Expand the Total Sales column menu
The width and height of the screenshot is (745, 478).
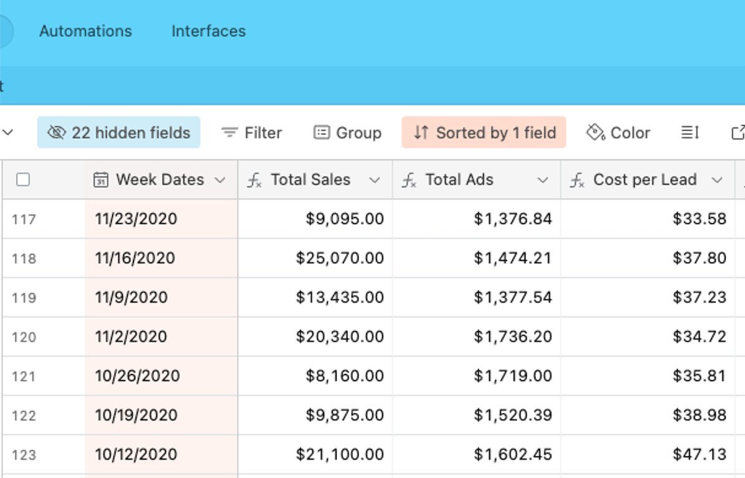(x=375, y=180)
